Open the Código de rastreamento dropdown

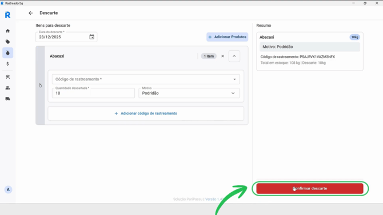point(146,79)
